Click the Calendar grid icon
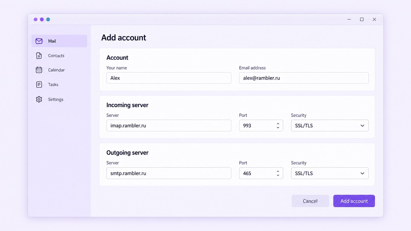Screen dimensions: 411x231 [39, 70]
